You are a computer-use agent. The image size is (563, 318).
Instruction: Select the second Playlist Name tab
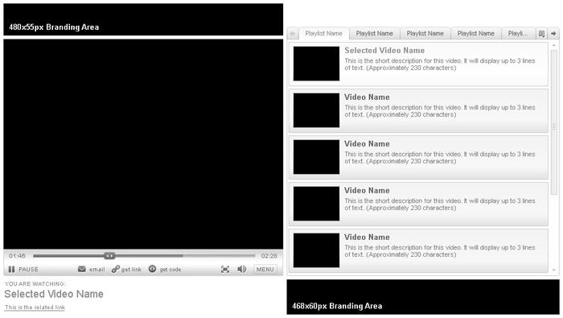coord(375,34)
